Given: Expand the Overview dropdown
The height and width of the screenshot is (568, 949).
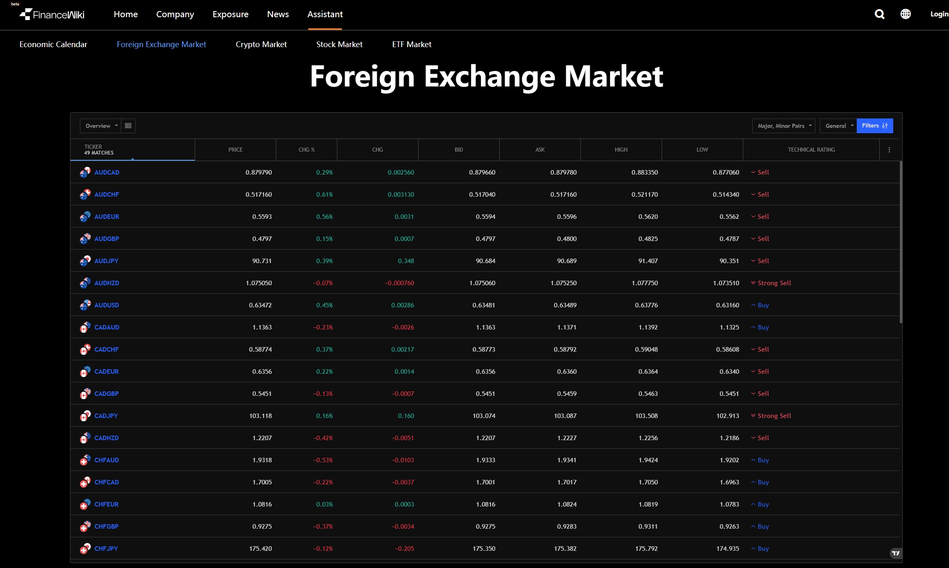Looking at the screenshot, I should click(x=101, y=126).
